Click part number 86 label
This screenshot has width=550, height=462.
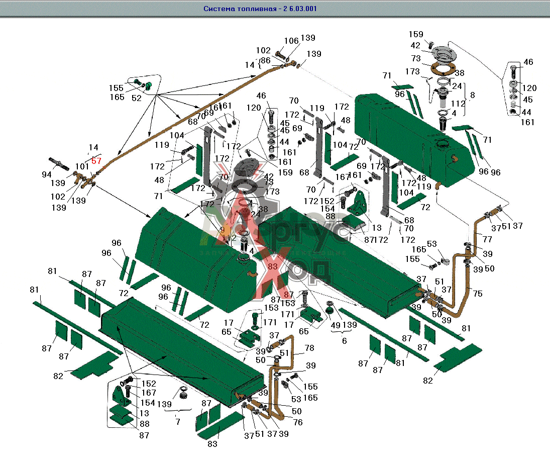coord(266,60)
